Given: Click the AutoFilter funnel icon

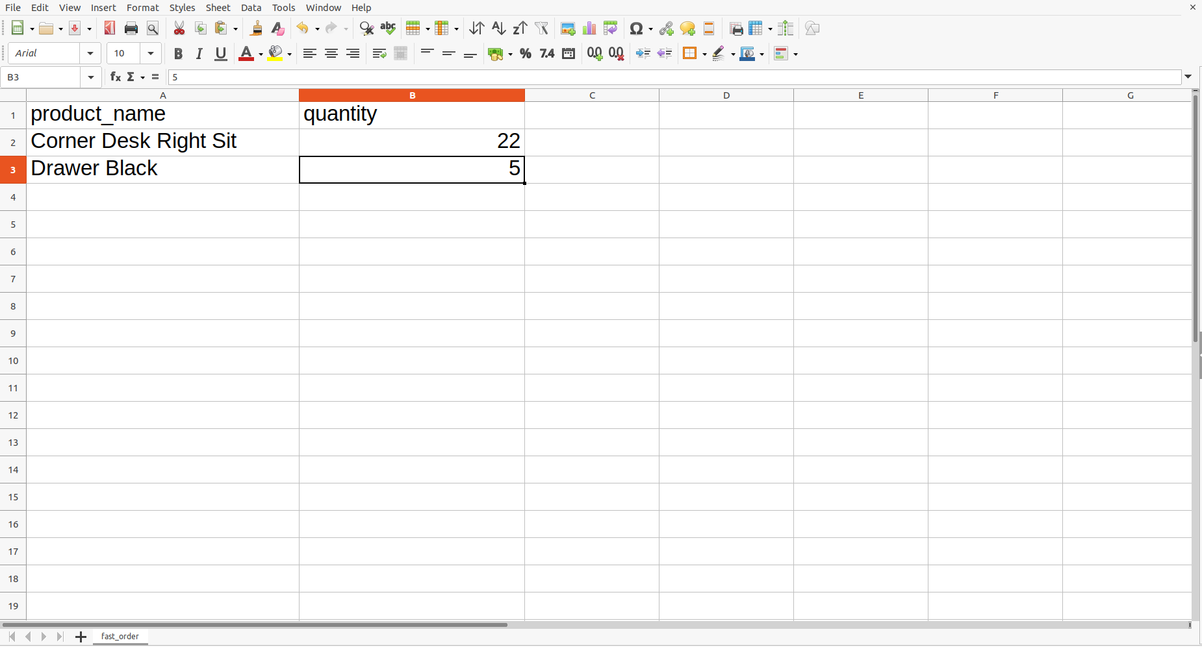Looking at the screenshot, I should [542, 28].
